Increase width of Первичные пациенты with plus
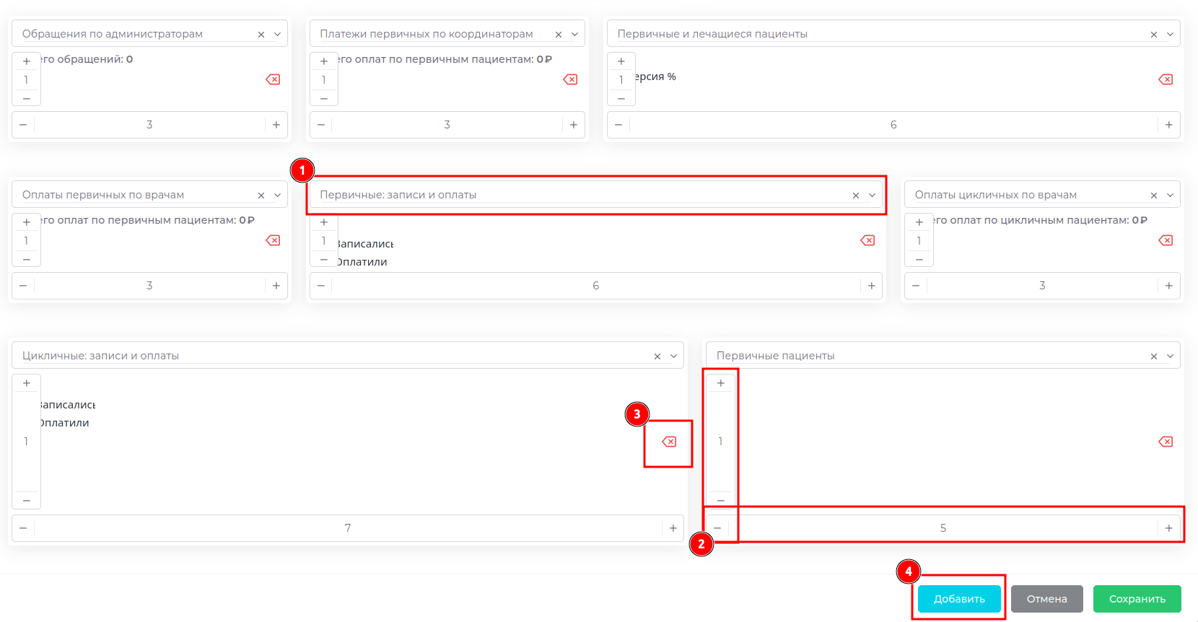 point(1169,527)
